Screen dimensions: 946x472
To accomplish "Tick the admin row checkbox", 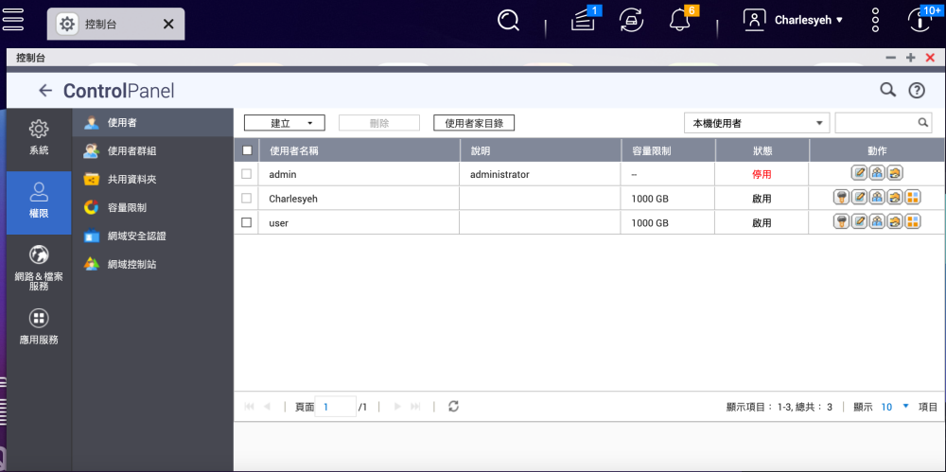I will click(x=247, y=174).
